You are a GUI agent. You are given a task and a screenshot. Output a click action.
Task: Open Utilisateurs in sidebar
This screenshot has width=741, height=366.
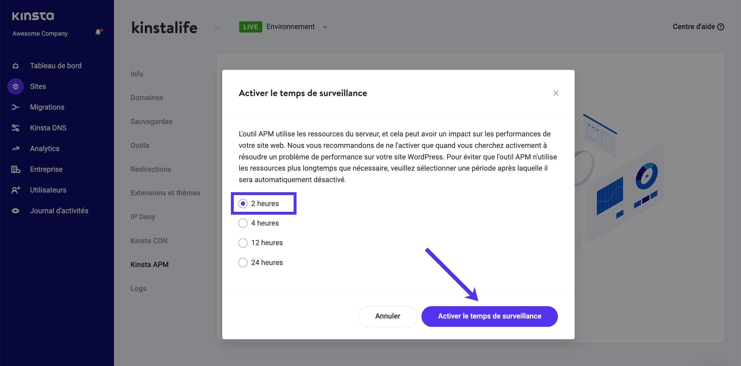tap(48, 190)
